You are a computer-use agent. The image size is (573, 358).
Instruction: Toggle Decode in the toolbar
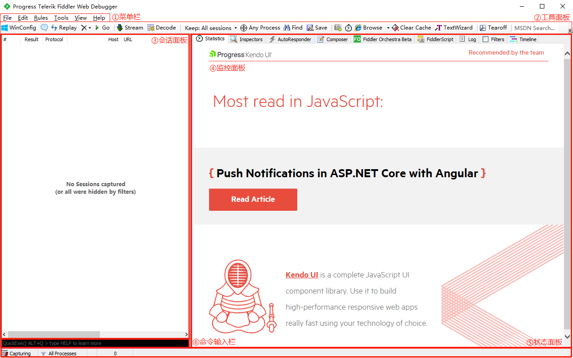click(162, 28)
